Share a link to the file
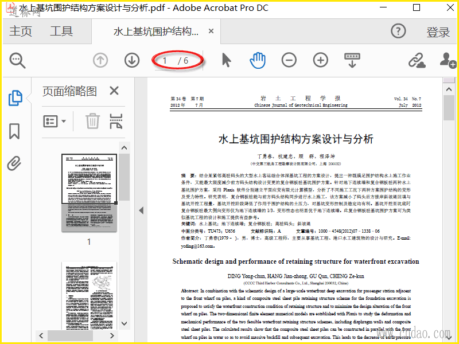The height and width of the screenshot is (344, 459). (x=417, y=60)
